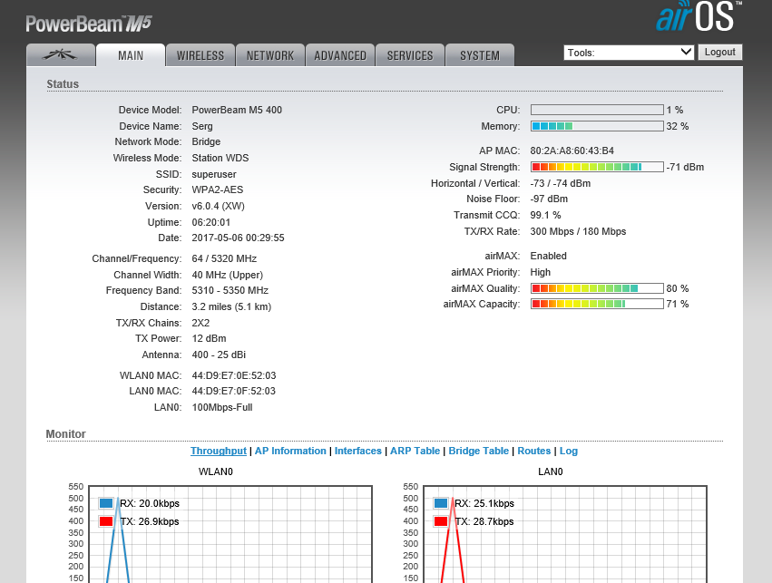Expand the Tools dropdown
Image resolution: width=772 pixels, height=583 pixels.
click(x=629, y=53)
